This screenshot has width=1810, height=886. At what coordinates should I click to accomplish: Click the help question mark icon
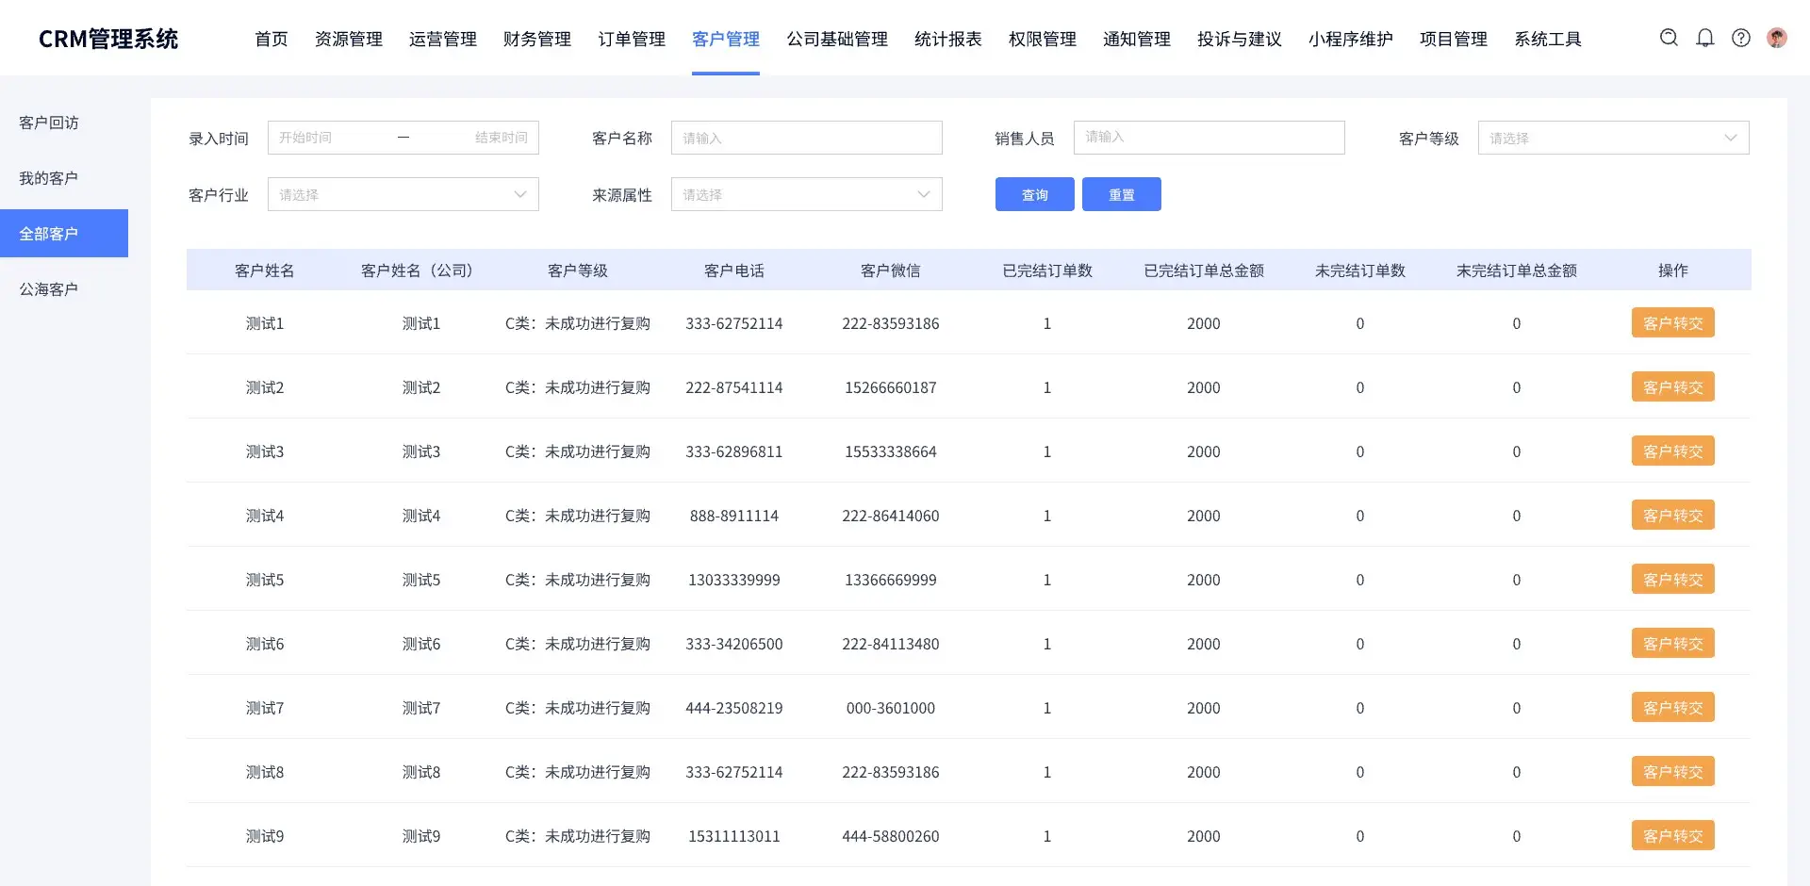[x=1741, y=38]
